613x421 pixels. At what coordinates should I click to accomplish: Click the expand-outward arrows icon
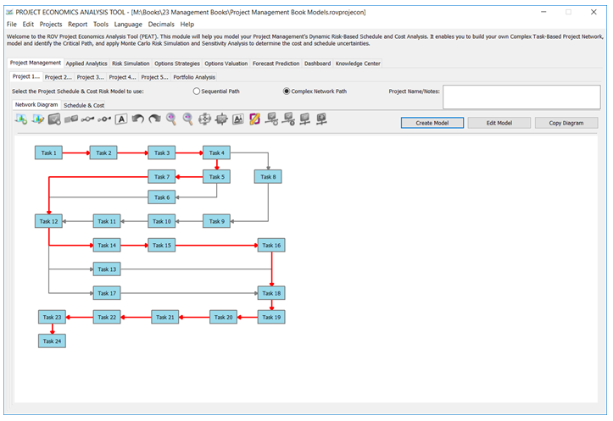click(x=204, y=119)
